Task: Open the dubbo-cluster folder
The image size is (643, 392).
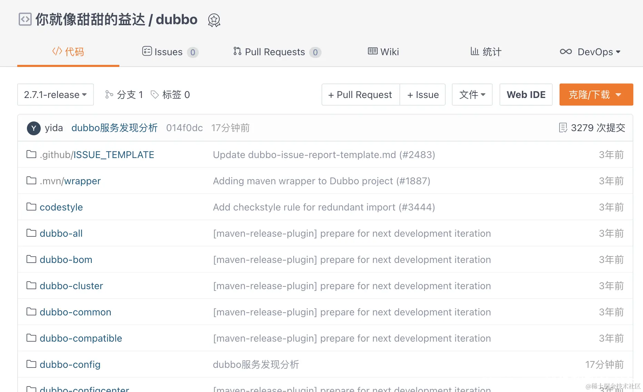Action: point(71,286)
